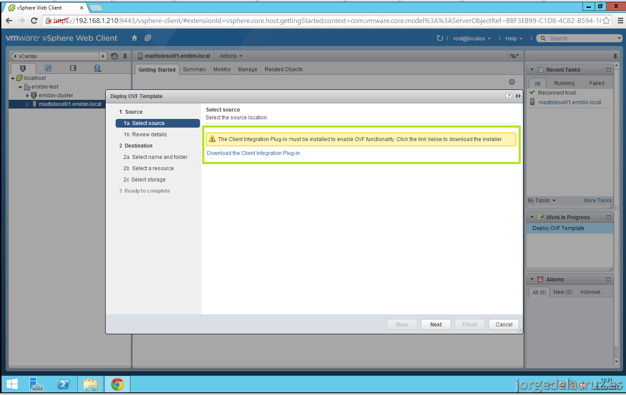626x395 pixels.
Task: Select step 1a Select source
Action: tap(158, 123)
